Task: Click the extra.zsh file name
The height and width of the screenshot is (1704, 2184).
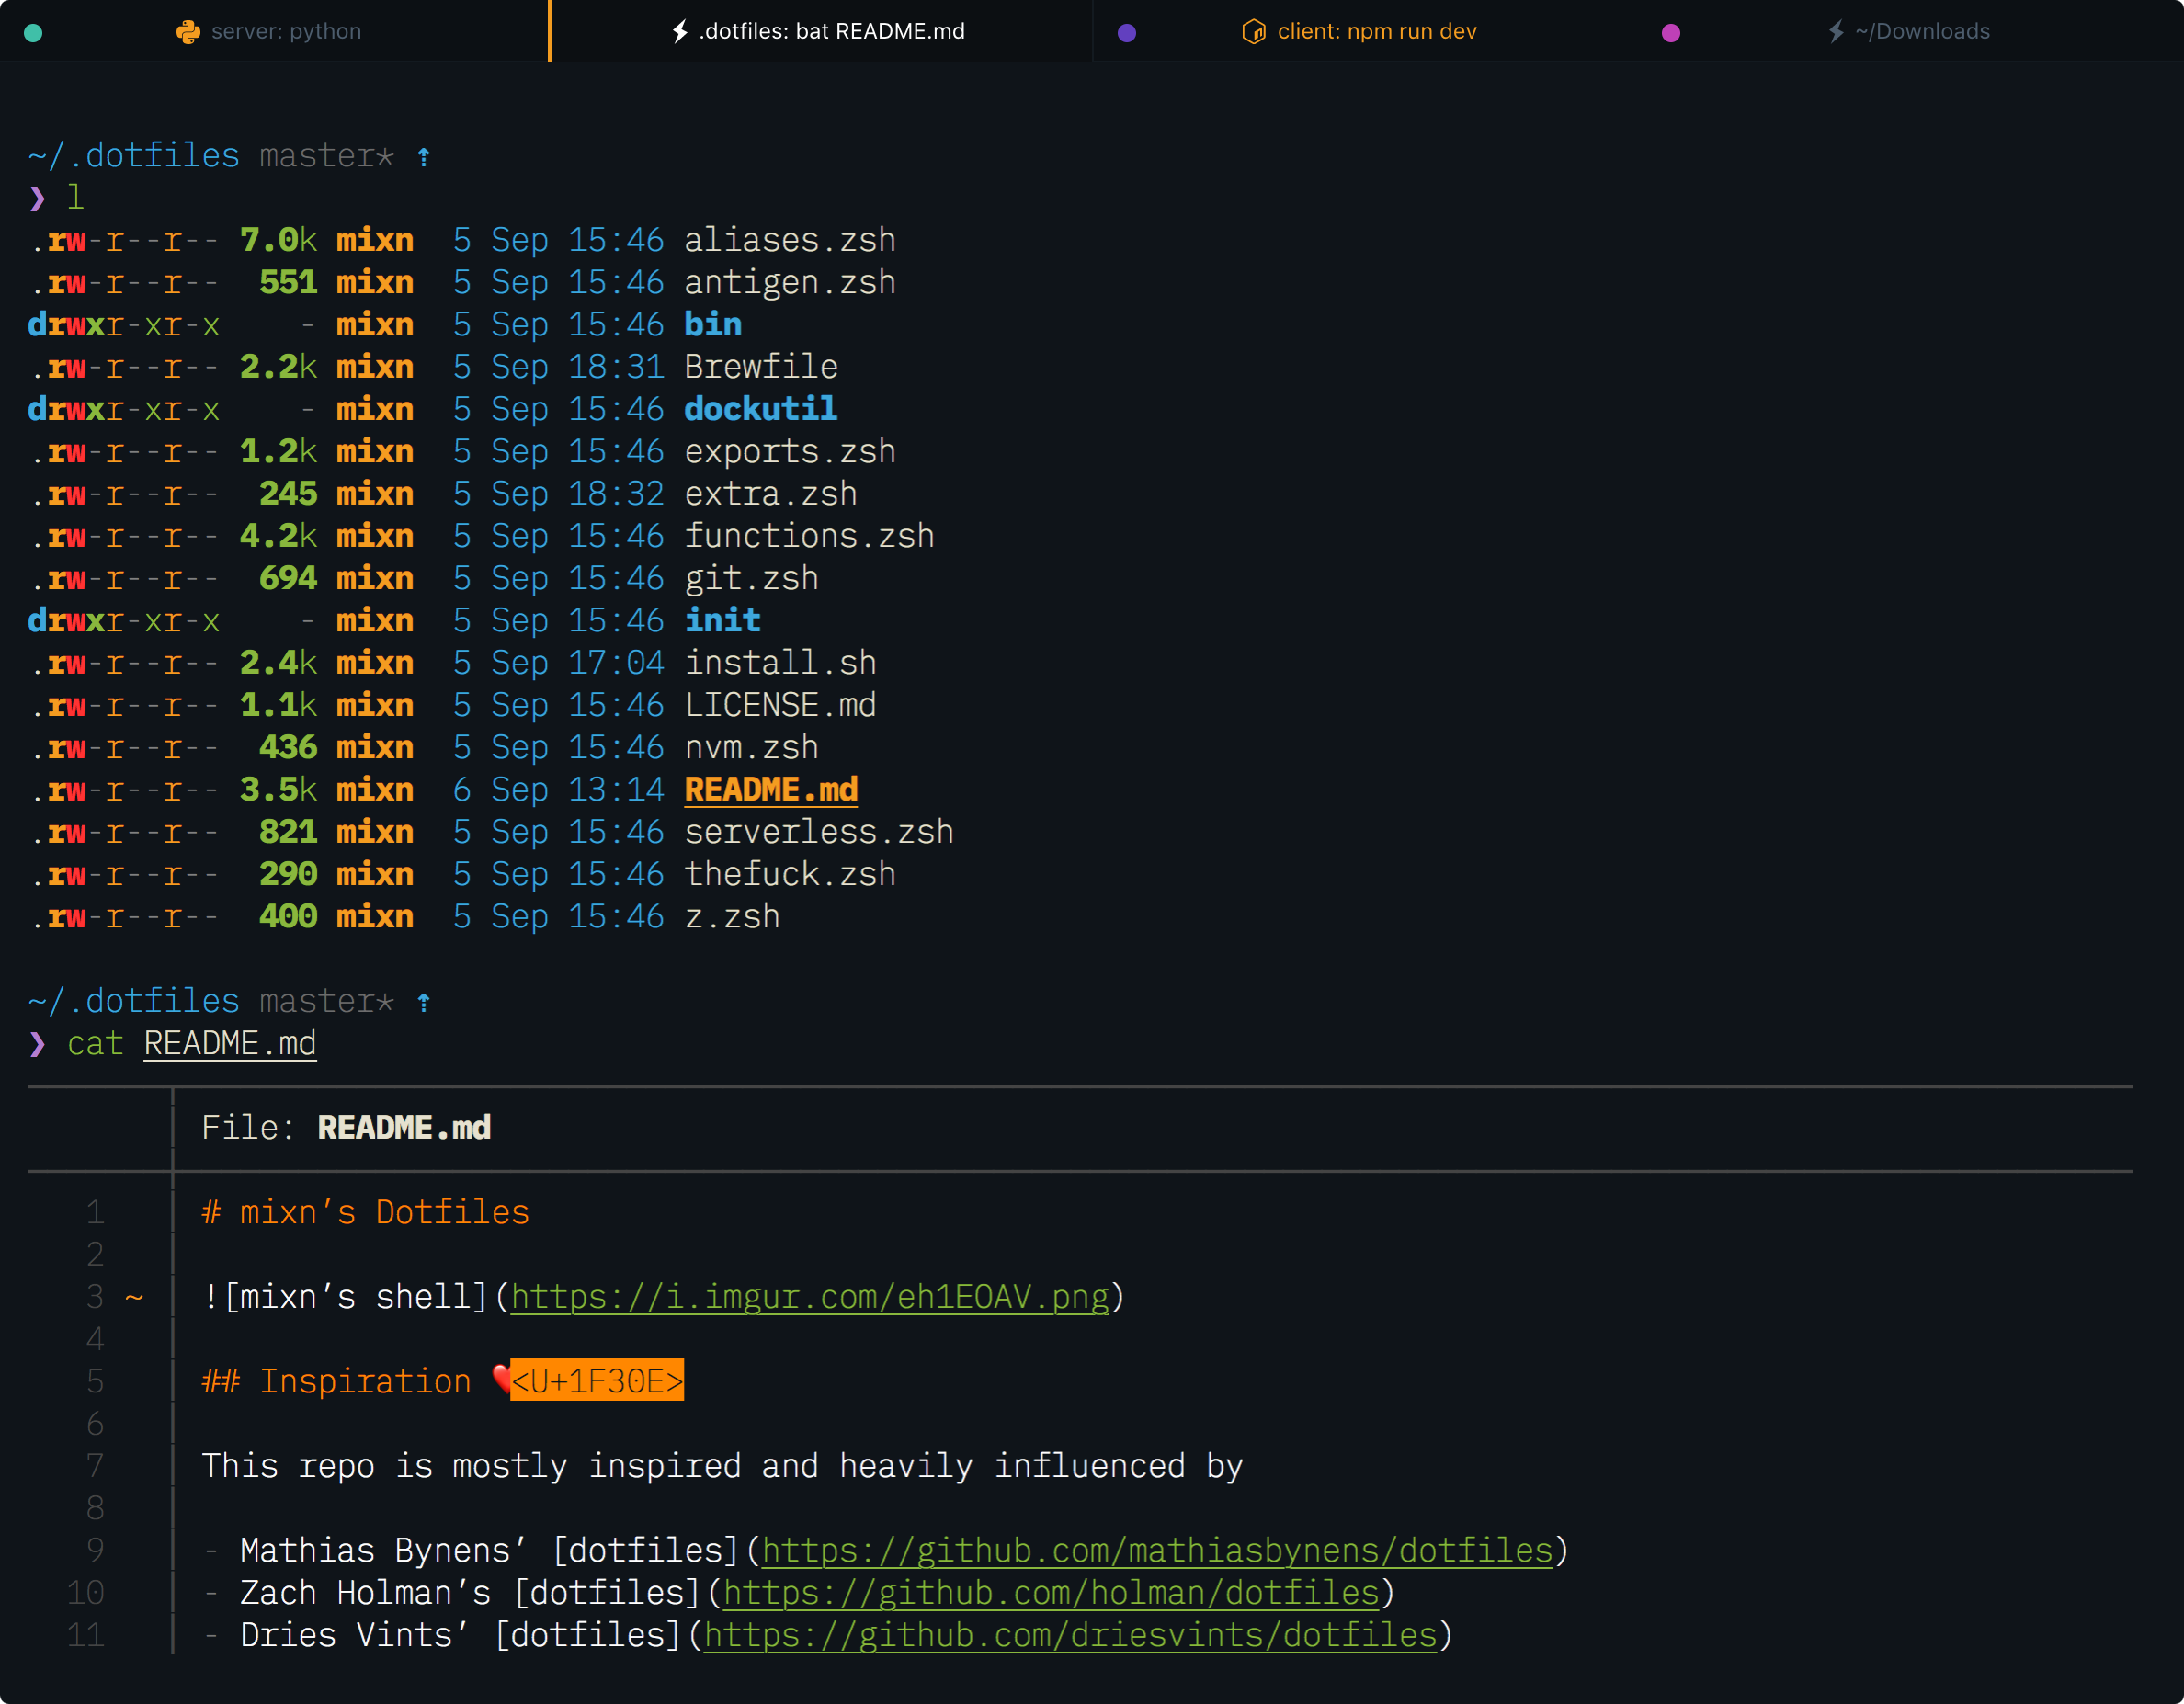Action: (771, 494)
